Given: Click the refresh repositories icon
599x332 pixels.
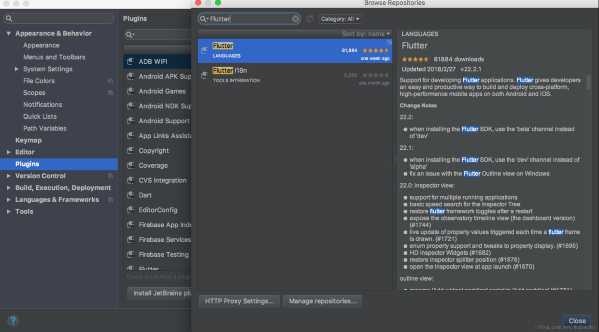Looking at the screenshot, I should pos(310,19).
